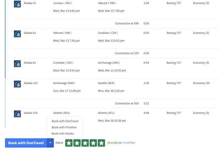
Task: Click the first green TrustPilot star
Action: pos(69,143)
